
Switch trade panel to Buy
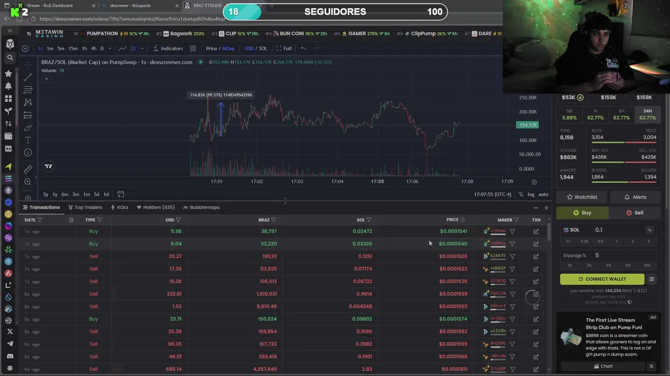click(582, 213)
